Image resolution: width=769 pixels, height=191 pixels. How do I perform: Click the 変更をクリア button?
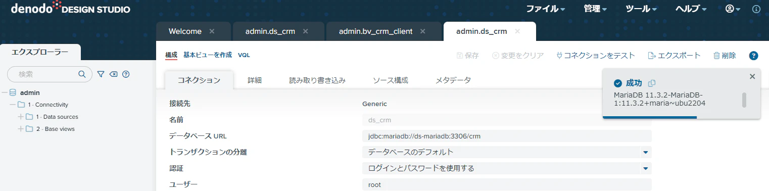point(518,56)
